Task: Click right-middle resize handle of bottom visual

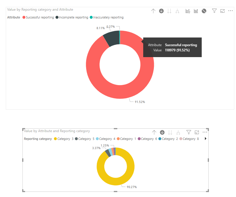Action: [x=208, y=160]
